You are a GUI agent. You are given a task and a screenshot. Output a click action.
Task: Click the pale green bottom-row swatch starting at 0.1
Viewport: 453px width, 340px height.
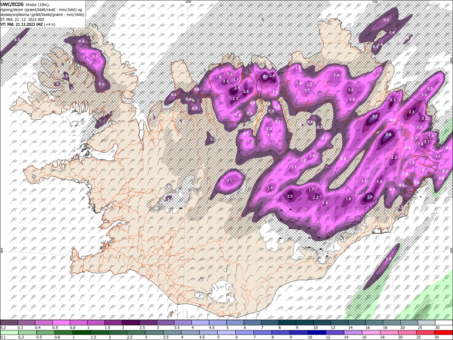click(10, 333)
